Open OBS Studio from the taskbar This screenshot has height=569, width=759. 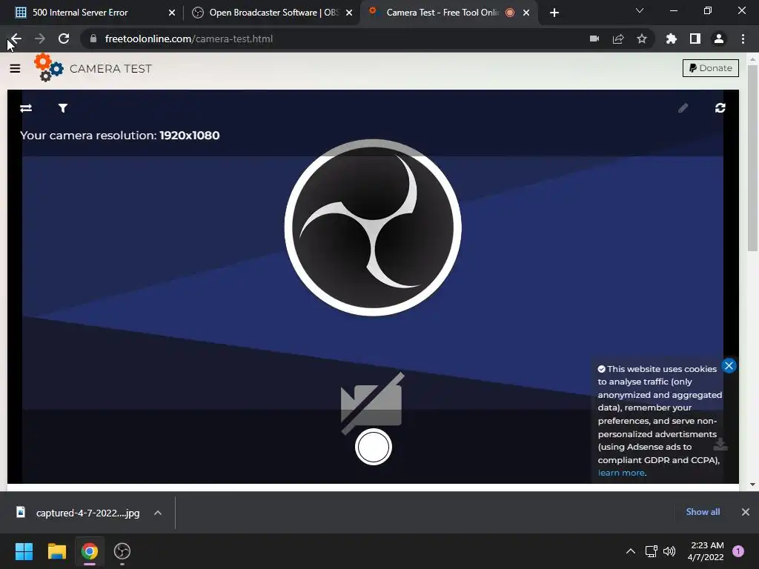pyautogui.click(x=122, y=551)
